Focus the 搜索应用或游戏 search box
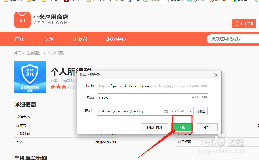Viewport: 259px width, 160px height. (233, 39)
